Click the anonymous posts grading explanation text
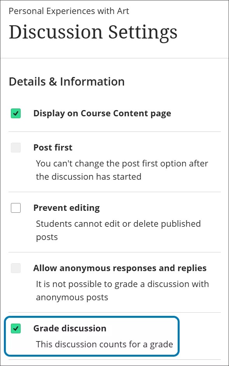The image size is (229, 366). (x=122, y=291)
